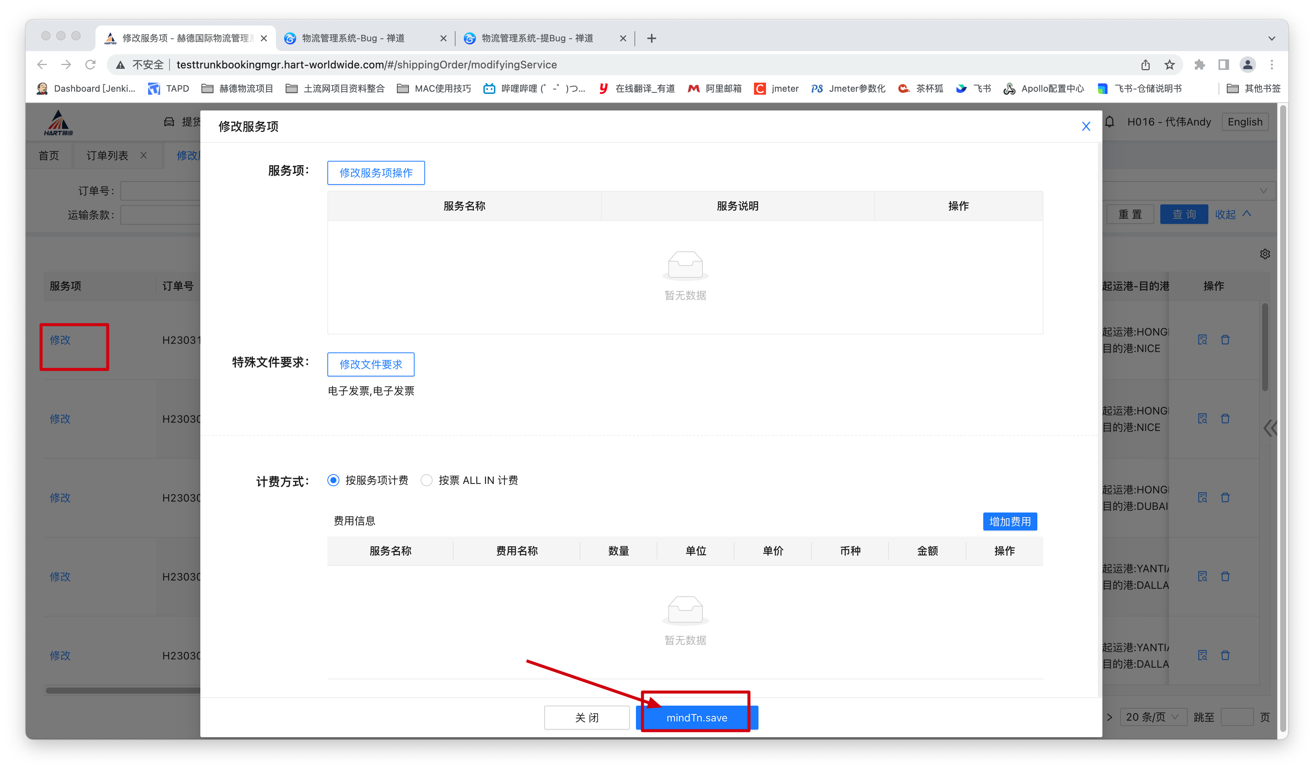Click the trash delete icon in the DUBAI row
This screenshot has width=1314, height=771.
(1225, 497)
